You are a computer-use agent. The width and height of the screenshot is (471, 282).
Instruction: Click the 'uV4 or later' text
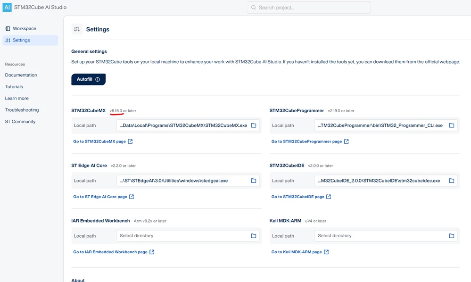[x=316, y=221]
